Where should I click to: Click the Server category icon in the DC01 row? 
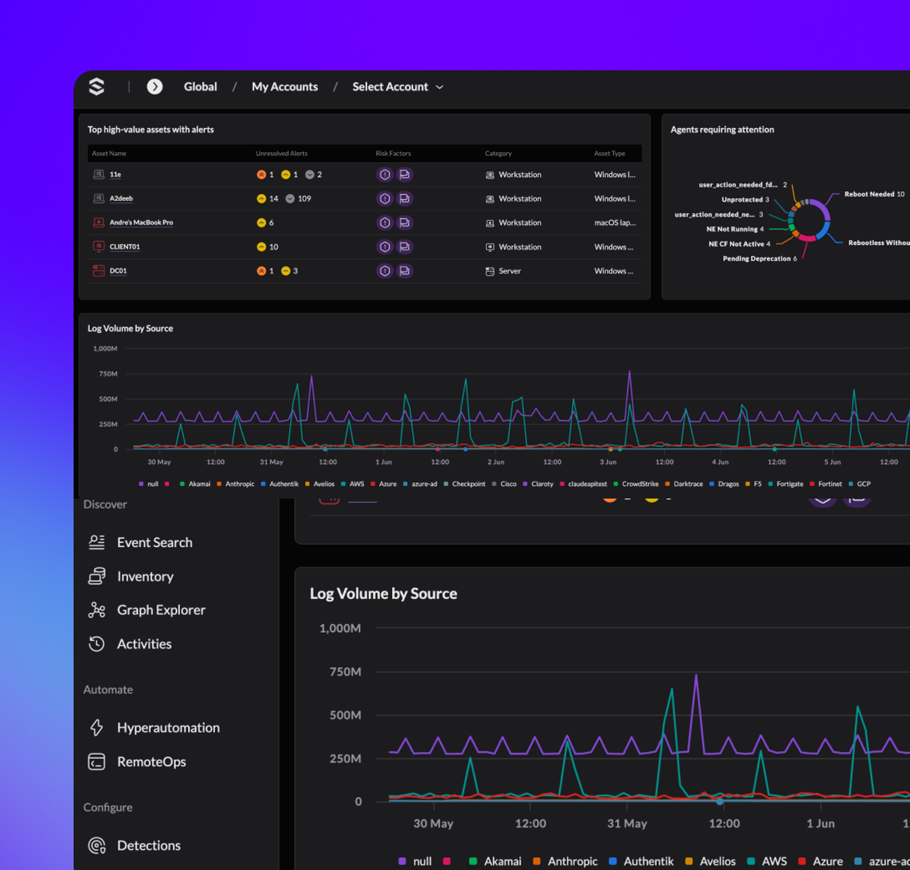pyautogui.click(x=490, y=271)
